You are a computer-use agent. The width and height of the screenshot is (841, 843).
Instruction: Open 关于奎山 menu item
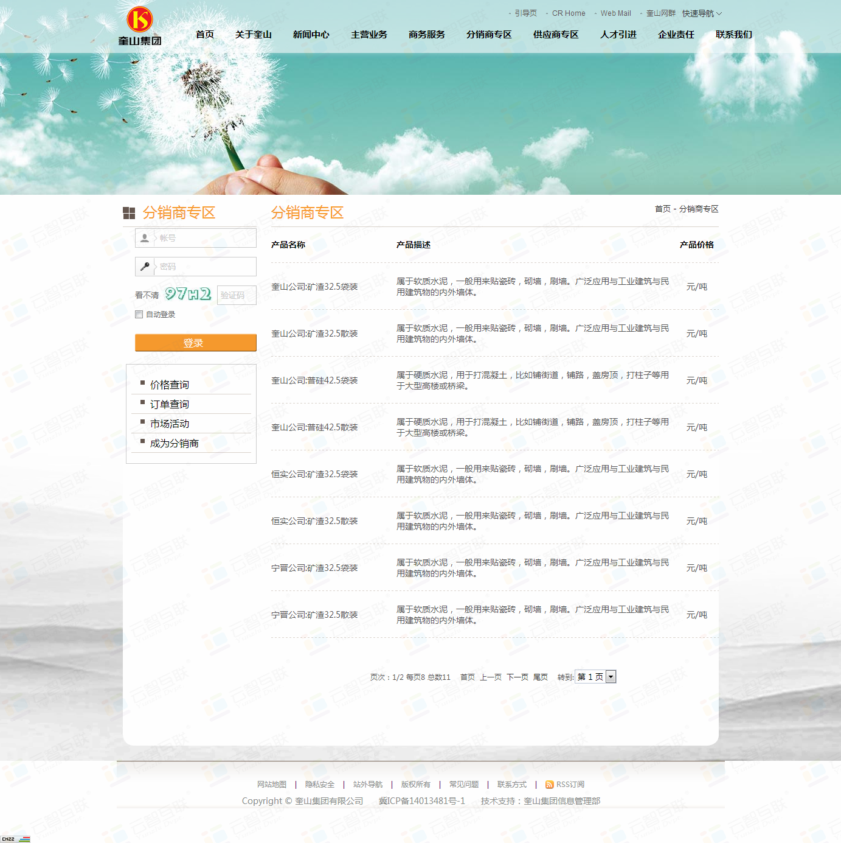click(254, 35)
